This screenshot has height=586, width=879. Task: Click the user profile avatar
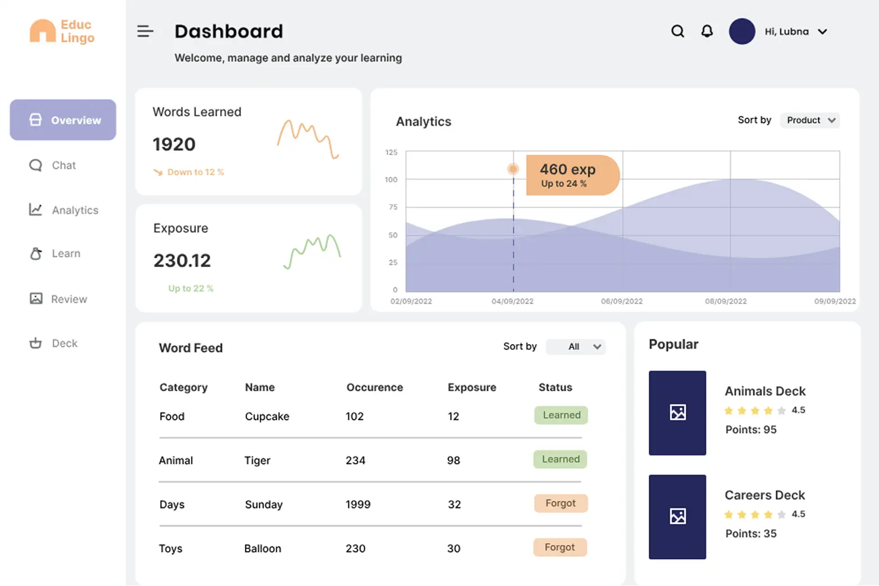pyautogui.click(x=741, y=31)
